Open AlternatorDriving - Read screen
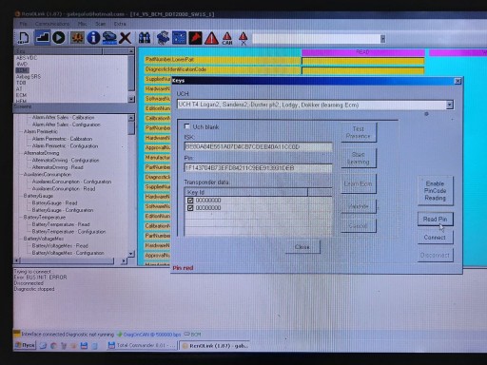 (57, 167)
